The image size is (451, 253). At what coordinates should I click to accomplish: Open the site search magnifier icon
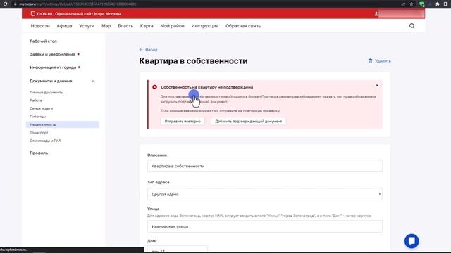pos(412,26)
